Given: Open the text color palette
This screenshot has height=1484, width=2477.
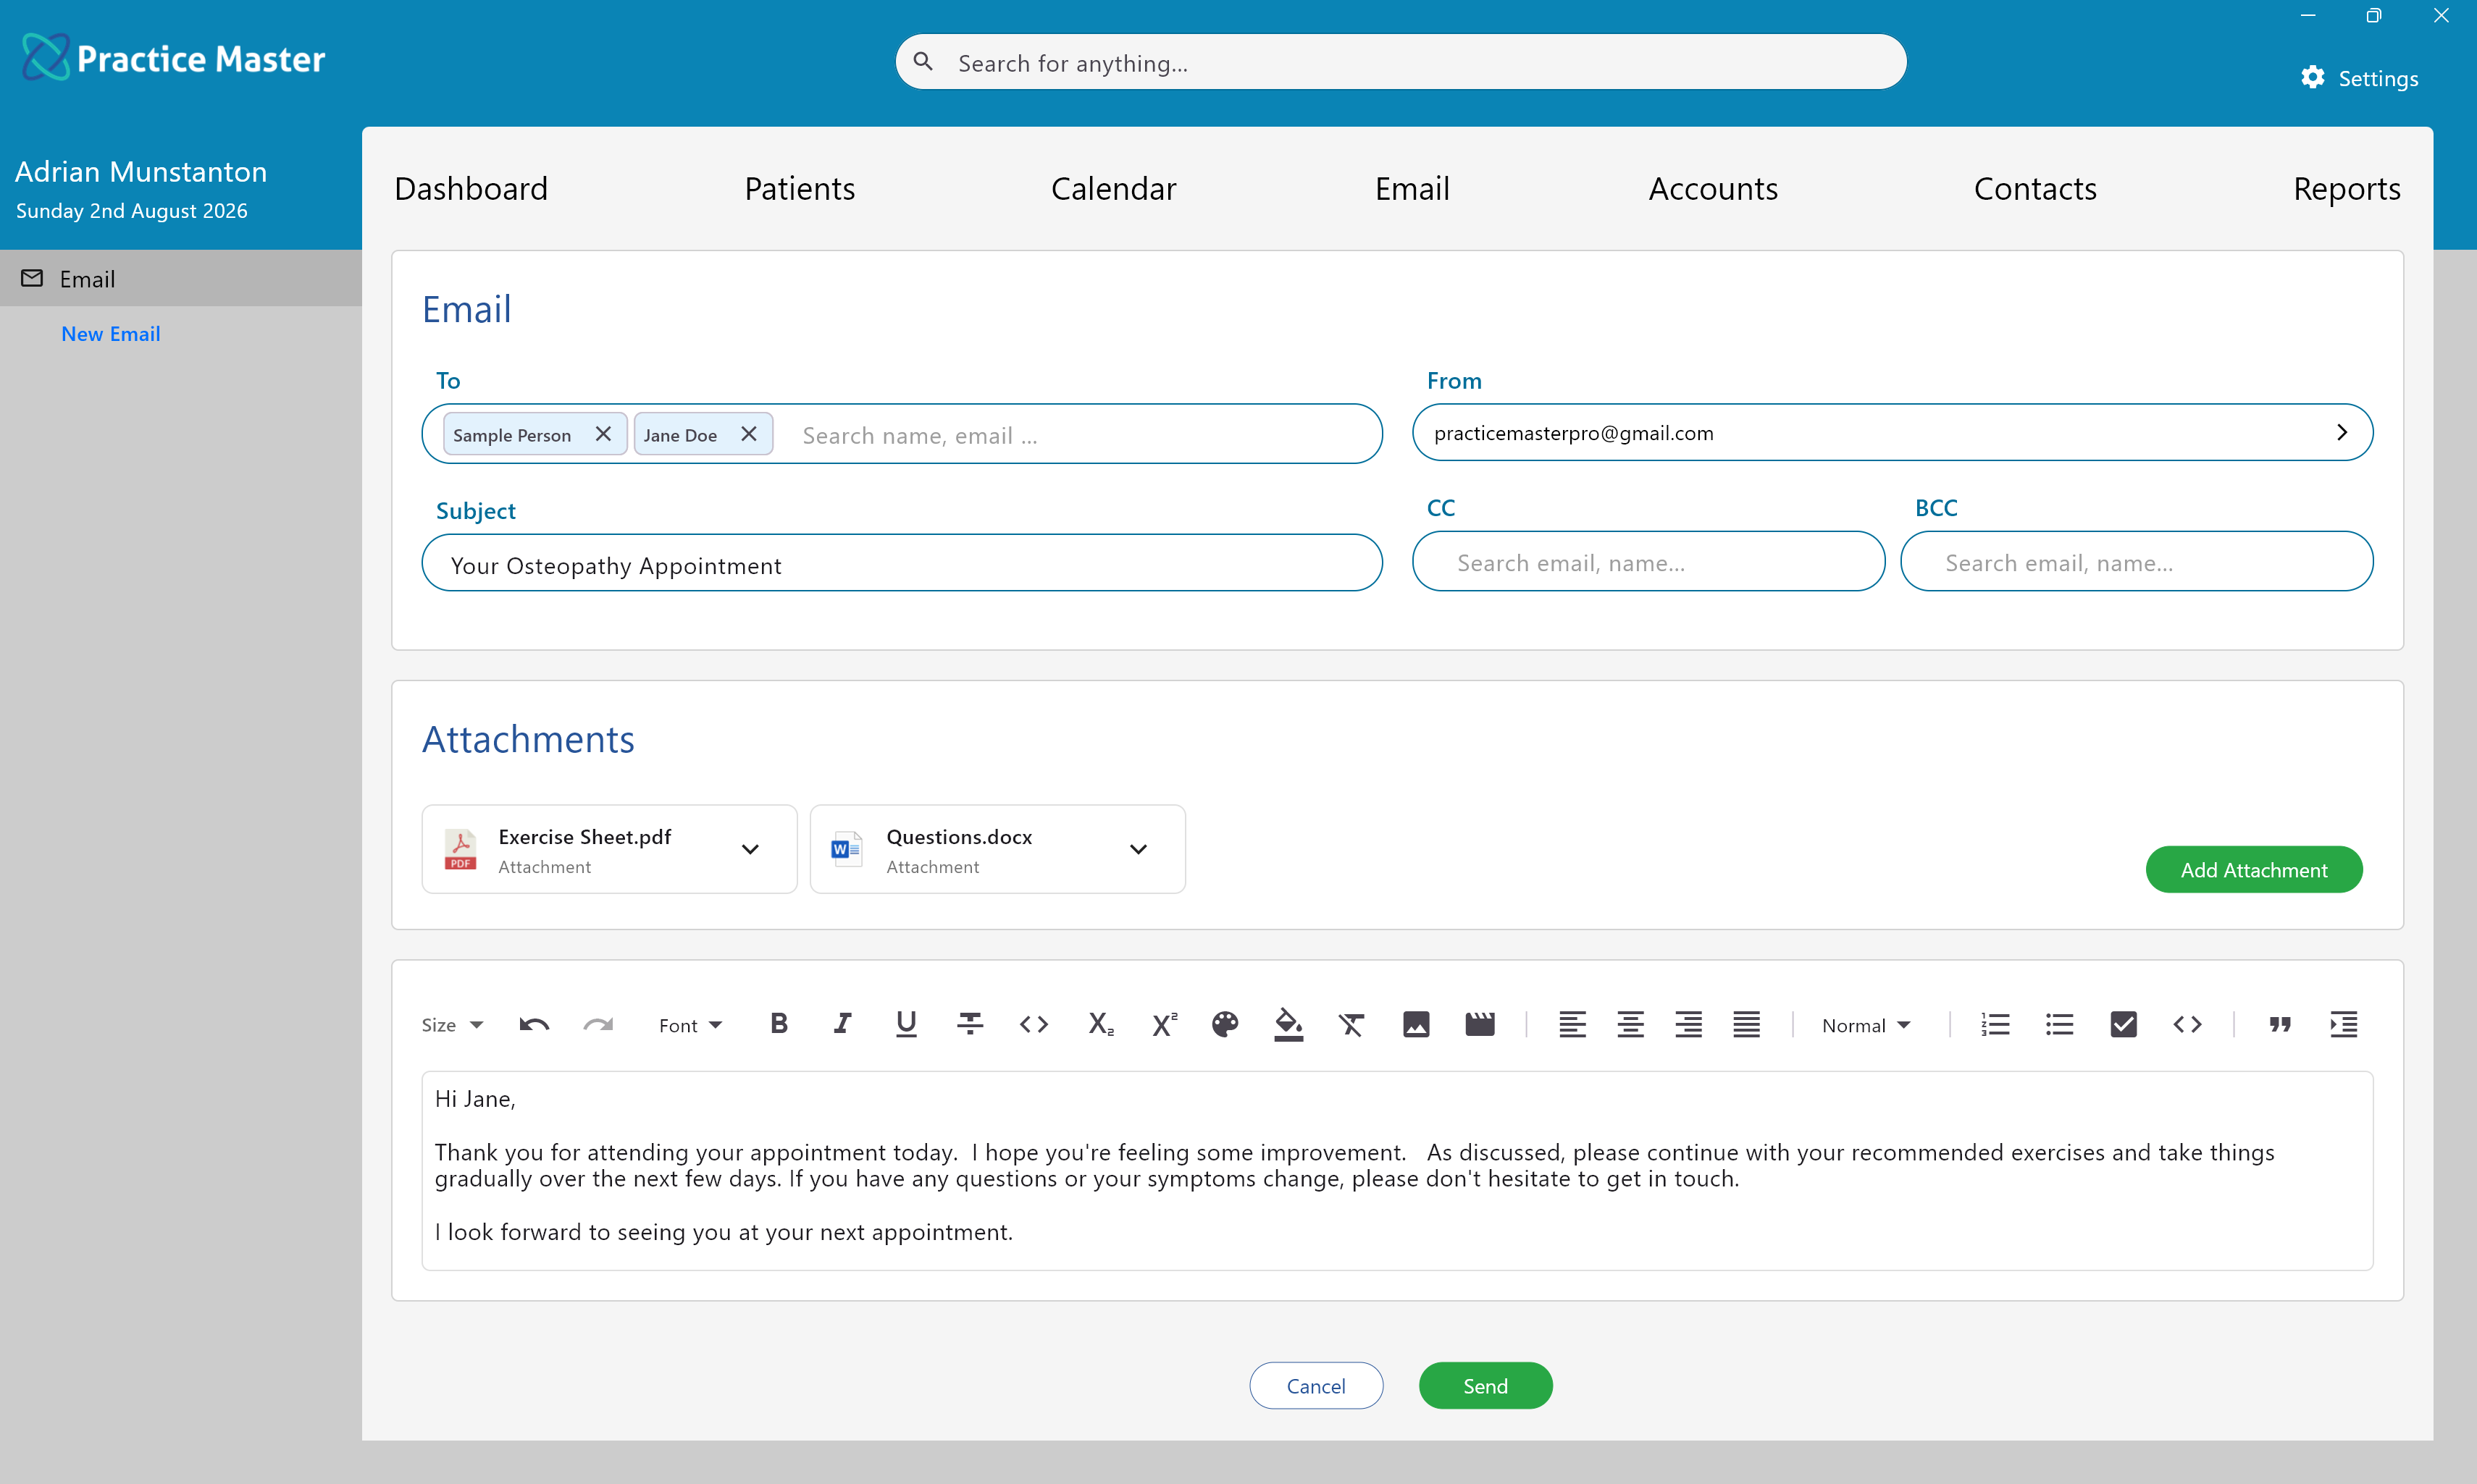Looking at the screenshot, I should click(x=1225, y=1024).
